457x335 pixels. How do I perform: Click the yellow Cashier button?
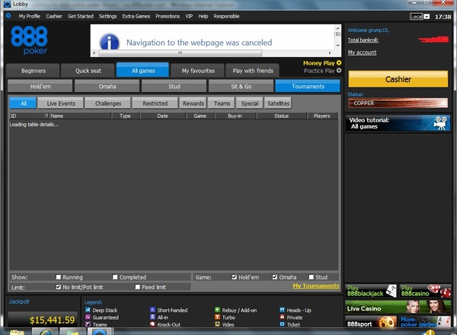(x=398, y=79)
